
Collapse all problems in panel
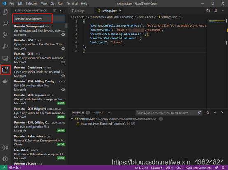click(x=208, y=113)
